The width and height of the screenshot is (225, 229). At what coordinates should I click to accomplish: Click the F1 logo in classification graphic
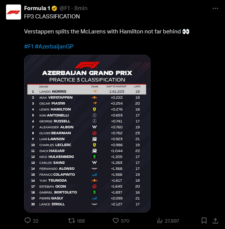[87, 65]
